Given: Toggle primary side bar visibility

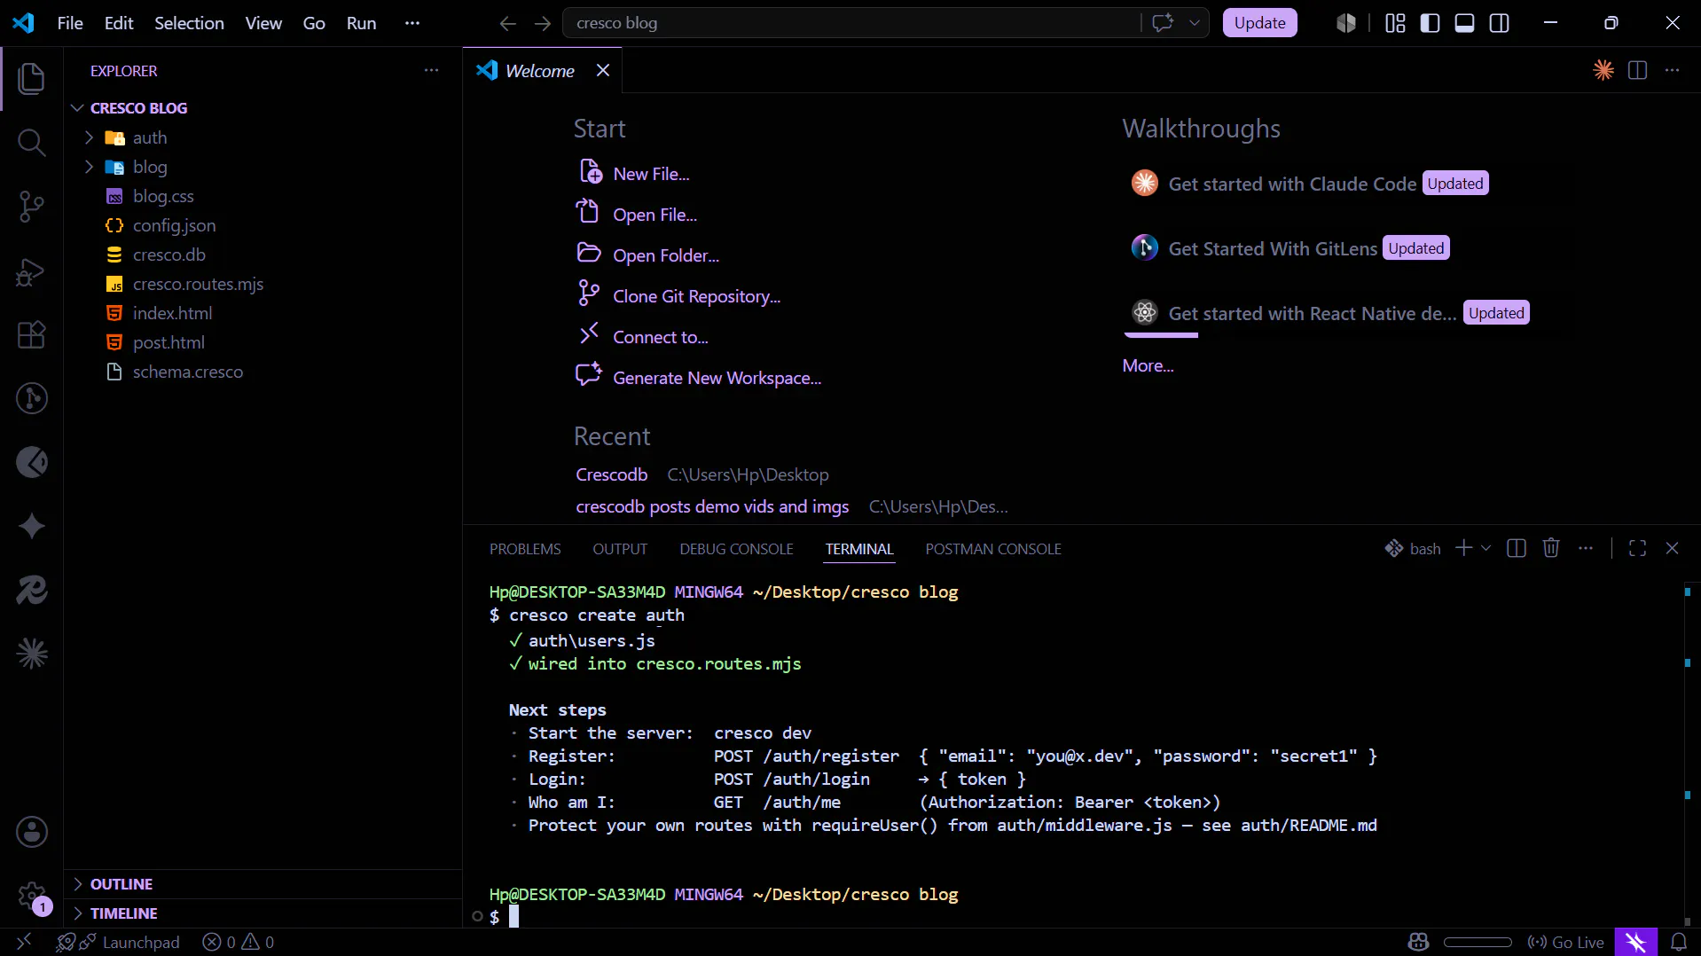Looking at the screenshot, I should pos(1430,23).
